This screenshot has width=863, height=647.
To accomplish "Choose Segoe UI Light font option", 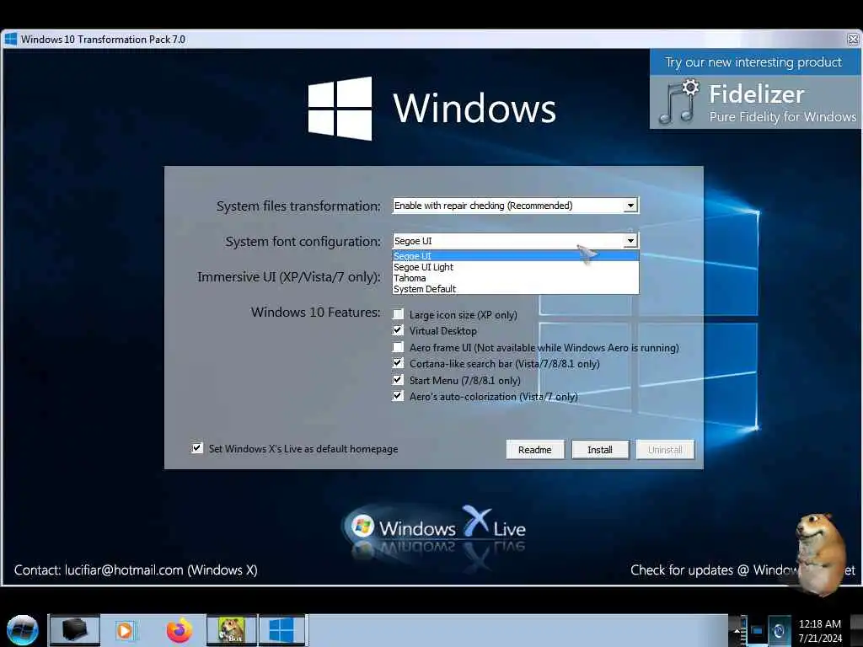I will pos(516,267).
